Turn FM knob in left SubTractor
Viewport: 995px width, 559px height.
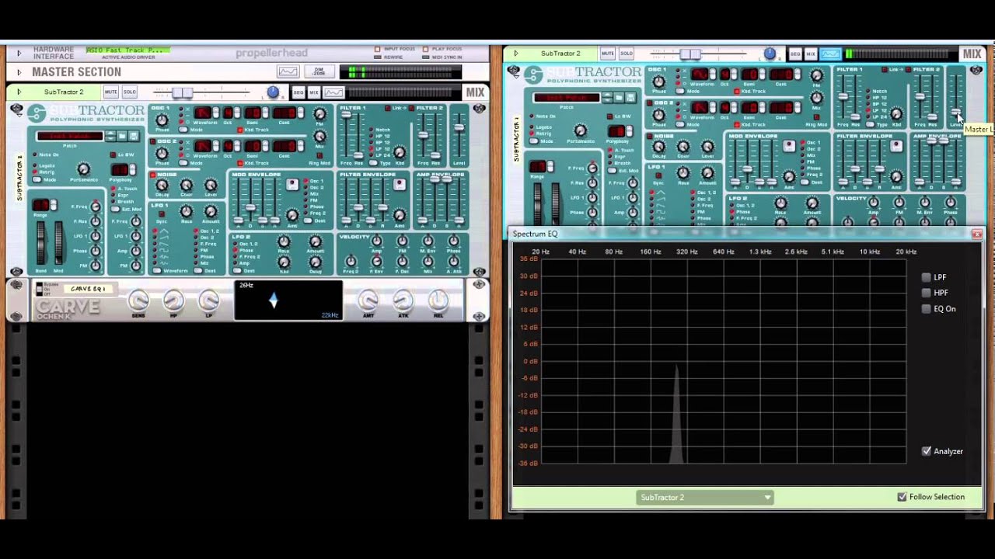(x=319, y=116)
